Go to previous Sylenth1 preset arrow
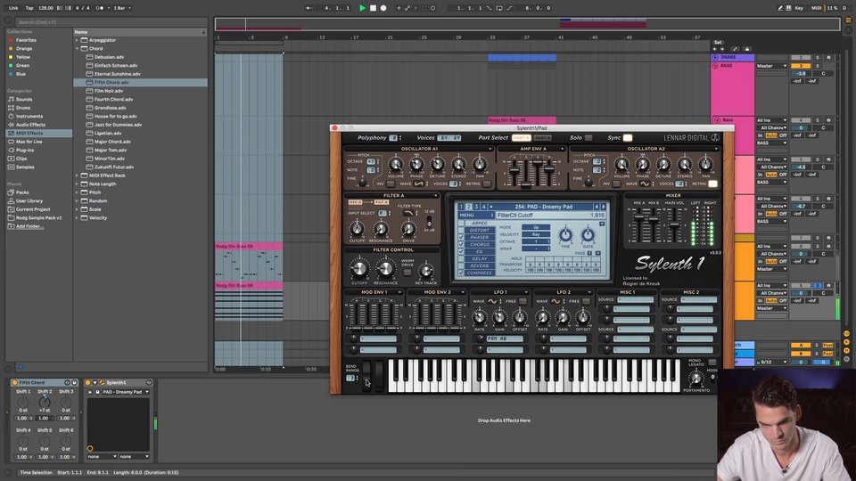This screenshot has height=481, width=856. pyautogui.click(x=597, y=207)
